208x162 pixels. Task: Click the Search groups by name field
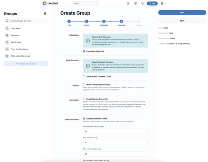(x=26, y=21)
